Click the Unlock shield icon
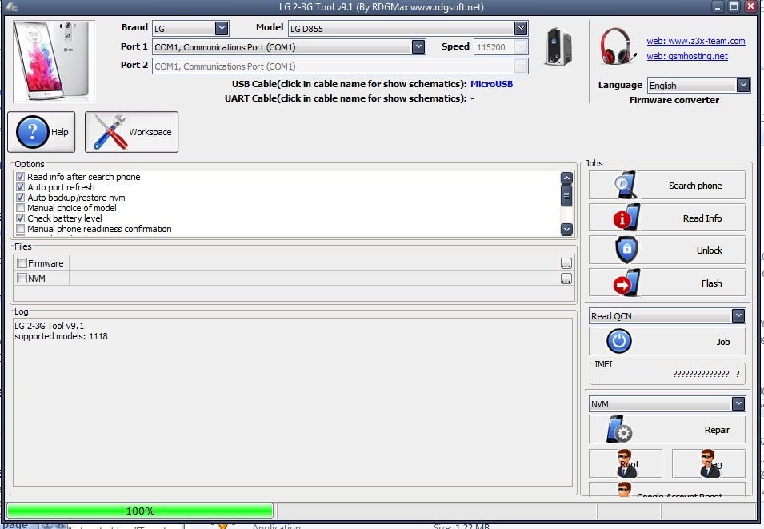Viewport: 764px width, 529px height. pos(626,250)
